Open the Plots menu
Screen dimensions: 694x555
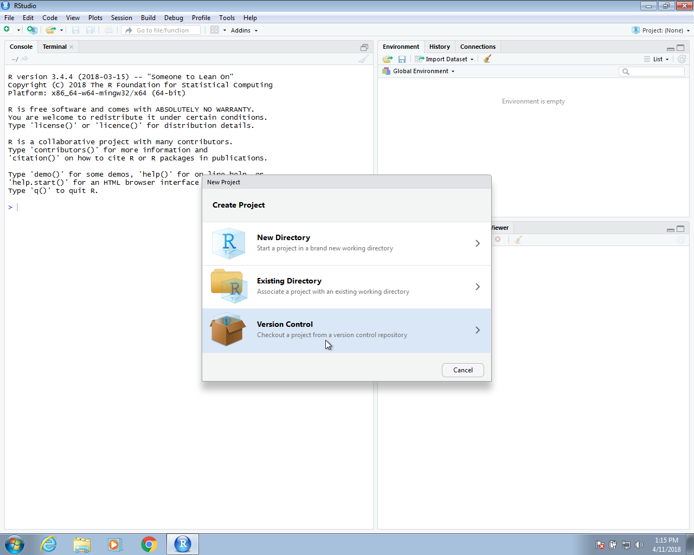point(95,18)
